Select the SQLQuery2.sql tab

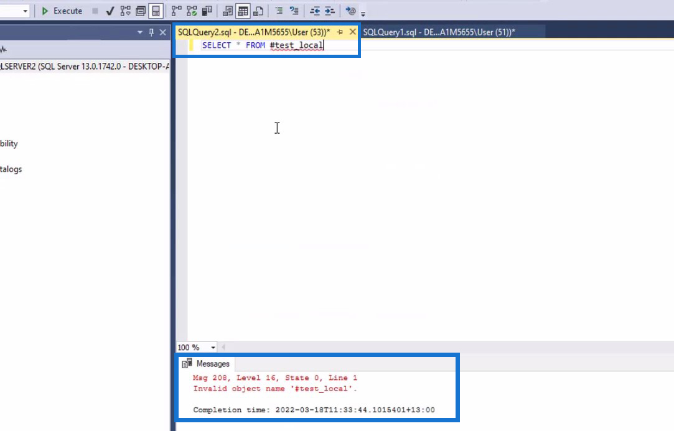pyautogui.click(x=254, y=32)
